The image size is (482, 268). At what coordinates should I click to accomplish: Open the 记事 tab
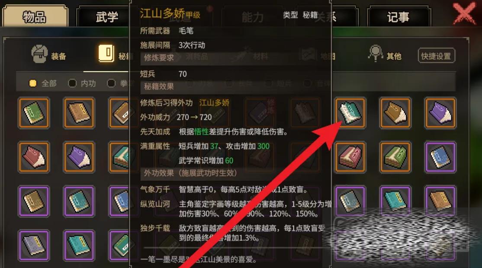[398, 16]
